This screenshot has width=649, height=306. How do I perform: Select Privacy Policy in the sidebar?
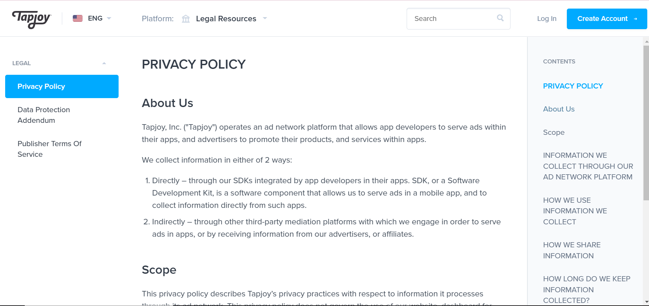click(62, 86)
